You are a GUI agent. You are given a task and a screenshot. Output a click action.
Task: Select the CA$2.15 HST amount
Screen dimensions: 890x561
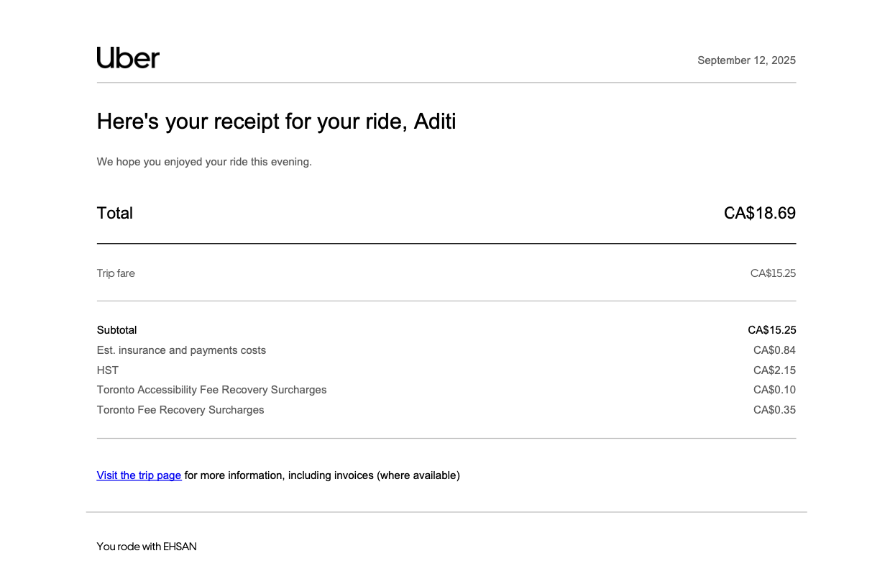774,370
